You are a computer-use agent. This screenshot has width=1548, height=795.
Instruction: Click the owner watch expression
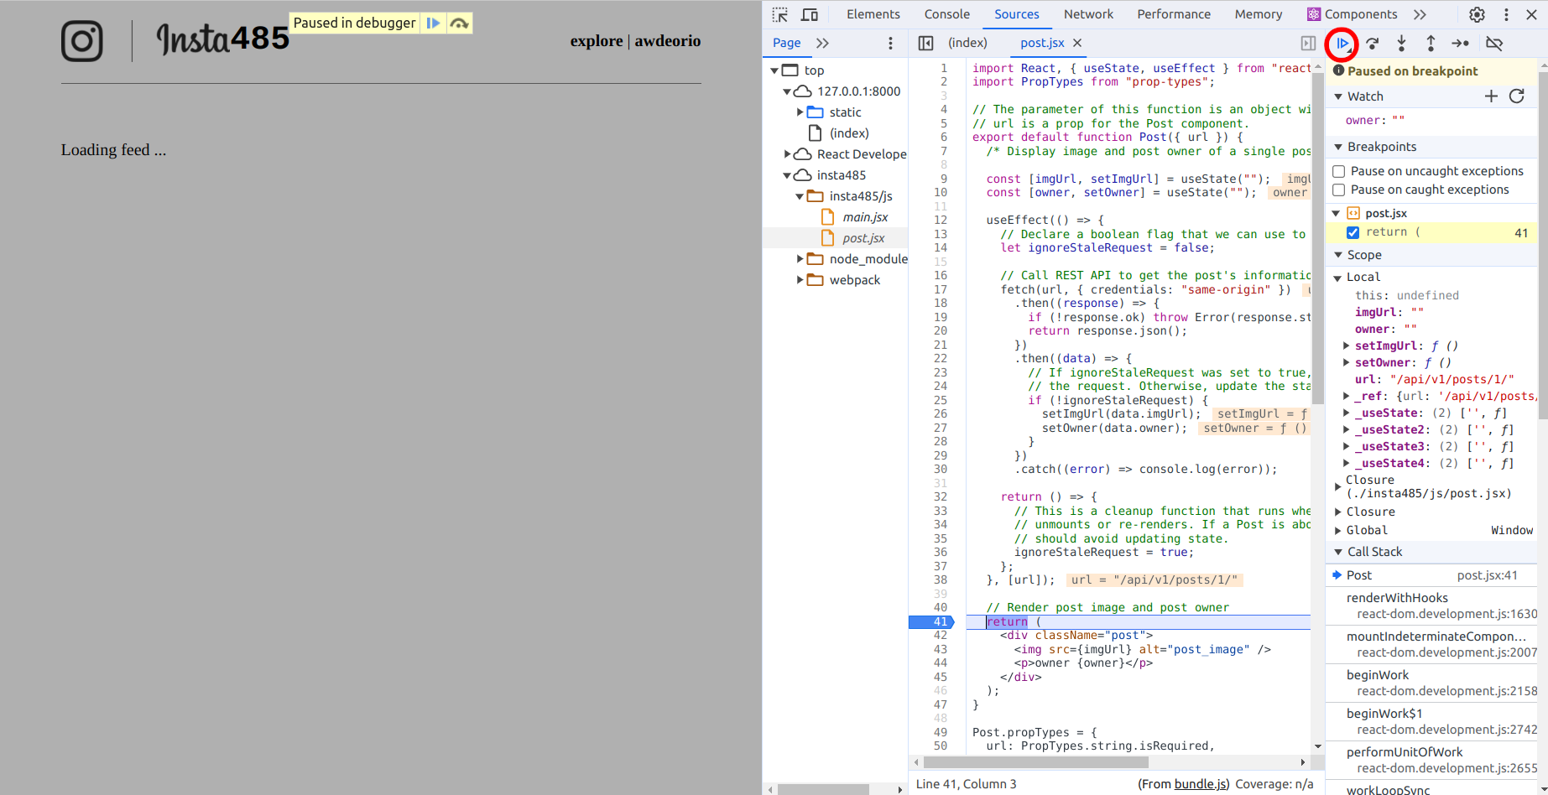click(x=1374, y=121)
